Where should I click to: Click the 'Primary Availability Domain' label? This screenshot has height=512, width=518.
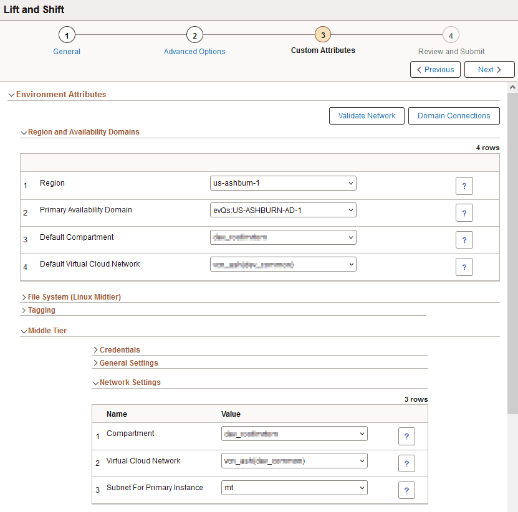pos(86,210)
